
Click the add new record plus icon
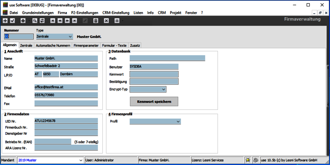tap(5, 21)
